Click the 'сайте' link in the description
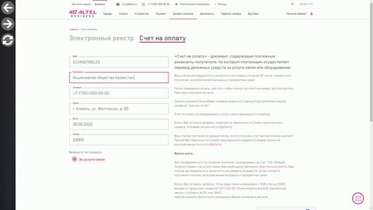The image size is (373, 210). pyautogui.click(x=210, y=93)
